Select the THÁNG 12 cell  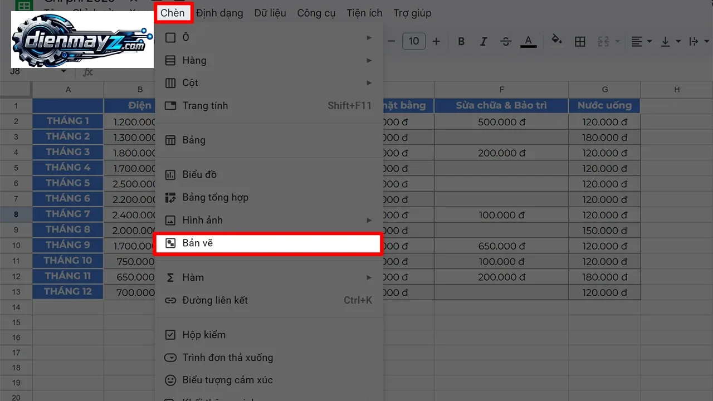coord(68,292)
